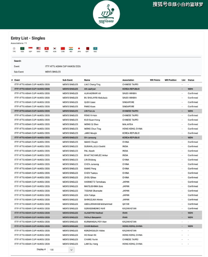The image size is (208, 257).
Task: Click the ITTF 100 Years logo
Action: click(106, 14)
